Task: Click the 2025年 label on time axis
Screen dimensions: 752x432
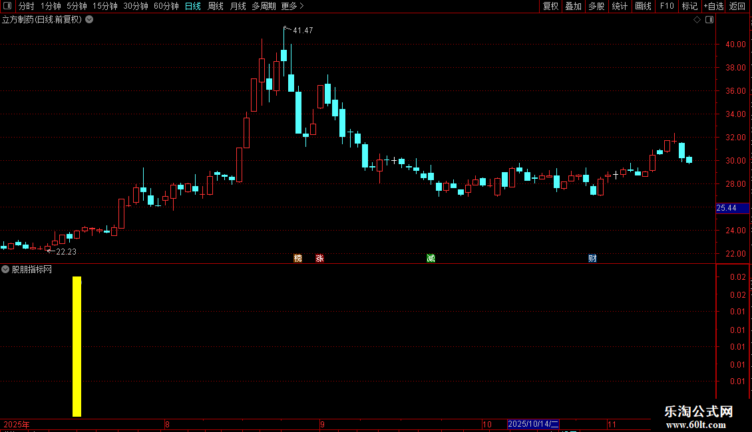Action: 17,424
